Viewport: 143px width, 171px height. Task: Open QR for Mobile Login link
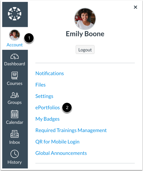click(x=58, y=142)
